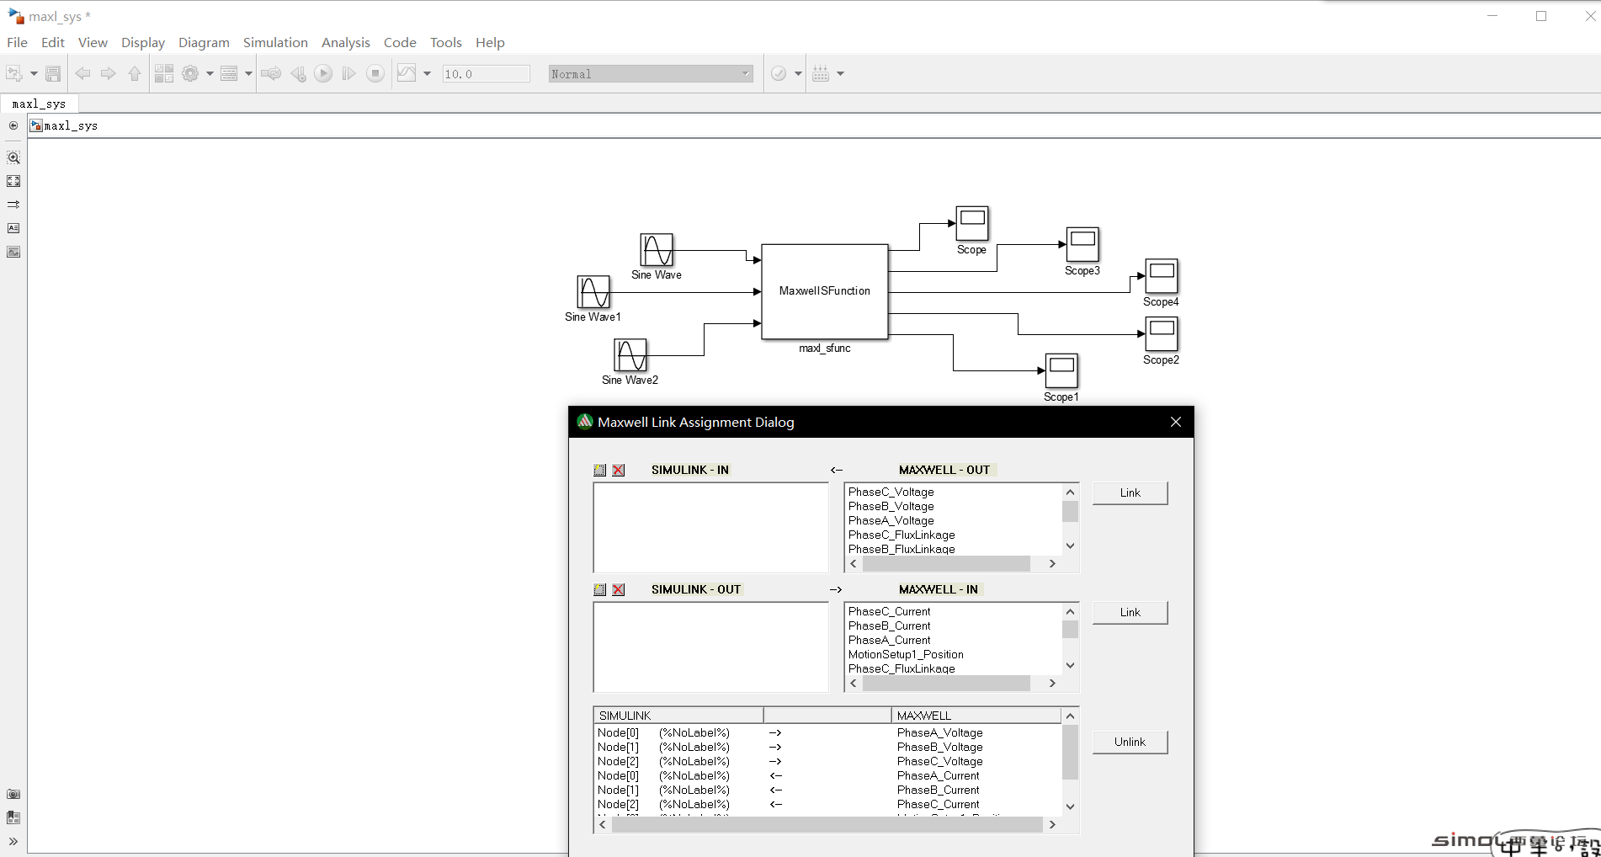Click the link table vertical scroll-down arrow
Screen dimensions: 1601x857
click(x=1070, y=806)
